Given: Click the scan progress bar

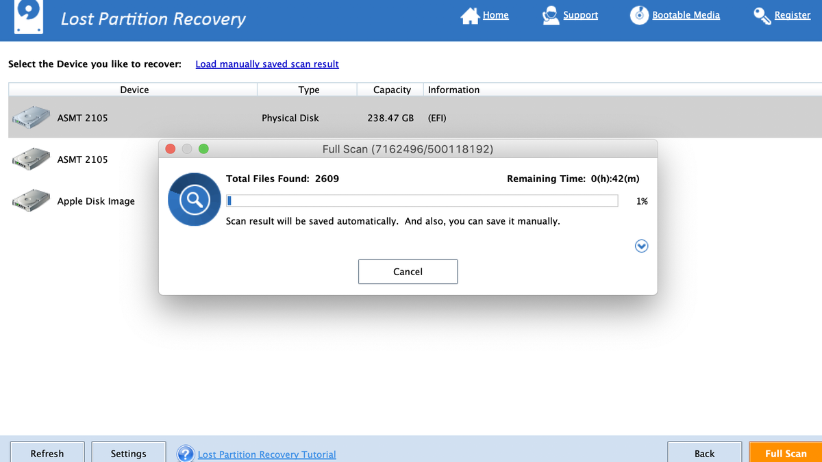Looking at the screenshot, I should coord(422,200).
